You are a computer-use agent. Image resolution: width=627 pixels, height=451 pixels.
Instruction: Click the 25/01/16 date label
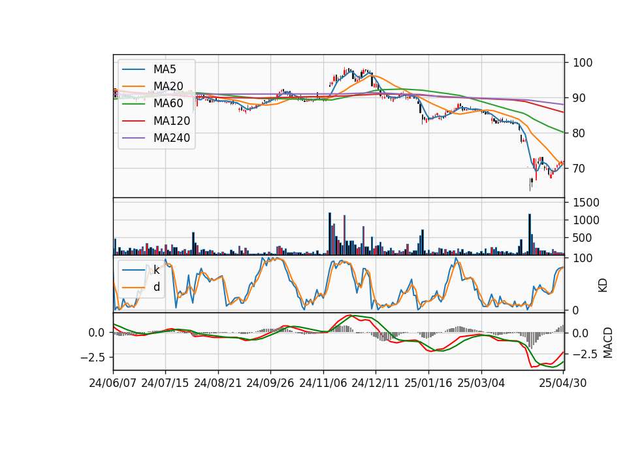coord(428,383)
